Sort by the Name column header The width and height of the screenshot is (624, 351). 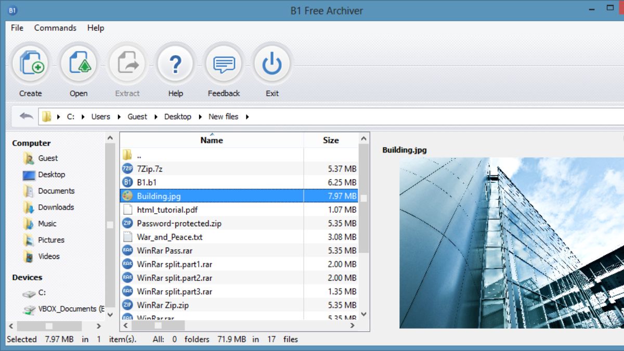pyautogui.click(x=212, y=140)
